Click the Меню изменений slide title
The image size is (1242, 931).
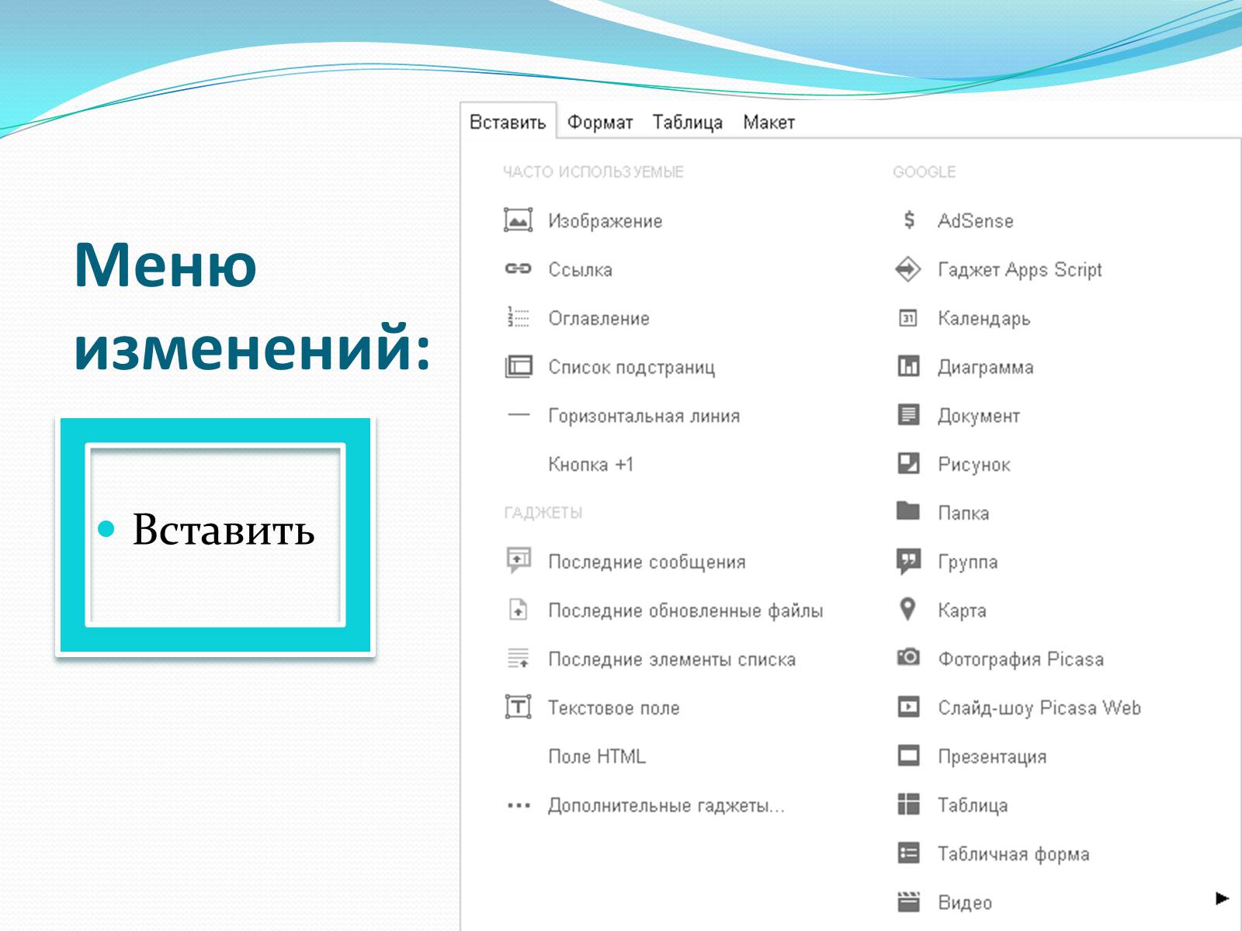[x=252, y=306]
